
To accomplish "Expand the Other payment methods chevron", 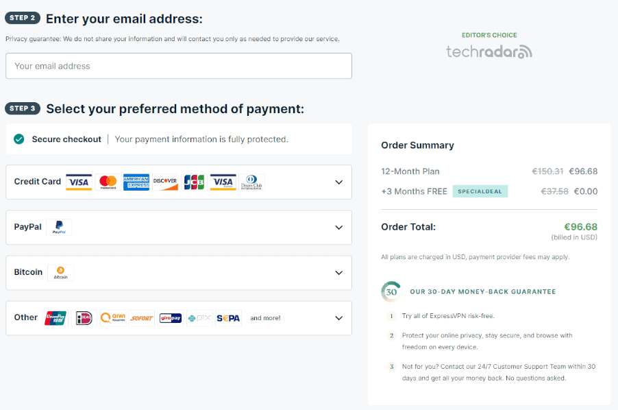I will pyautogui.click(x=338, y=318).
